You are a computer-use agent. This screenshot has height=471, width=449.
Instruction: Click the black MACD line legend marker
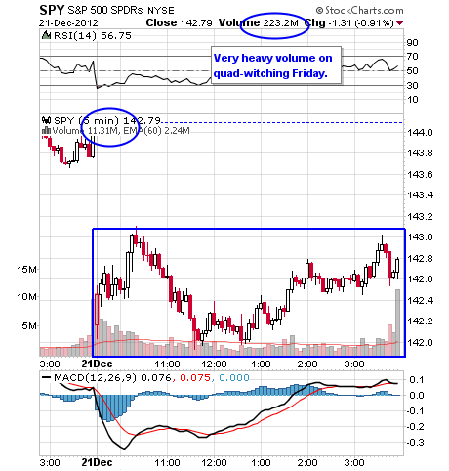click(x=47, y=377)
